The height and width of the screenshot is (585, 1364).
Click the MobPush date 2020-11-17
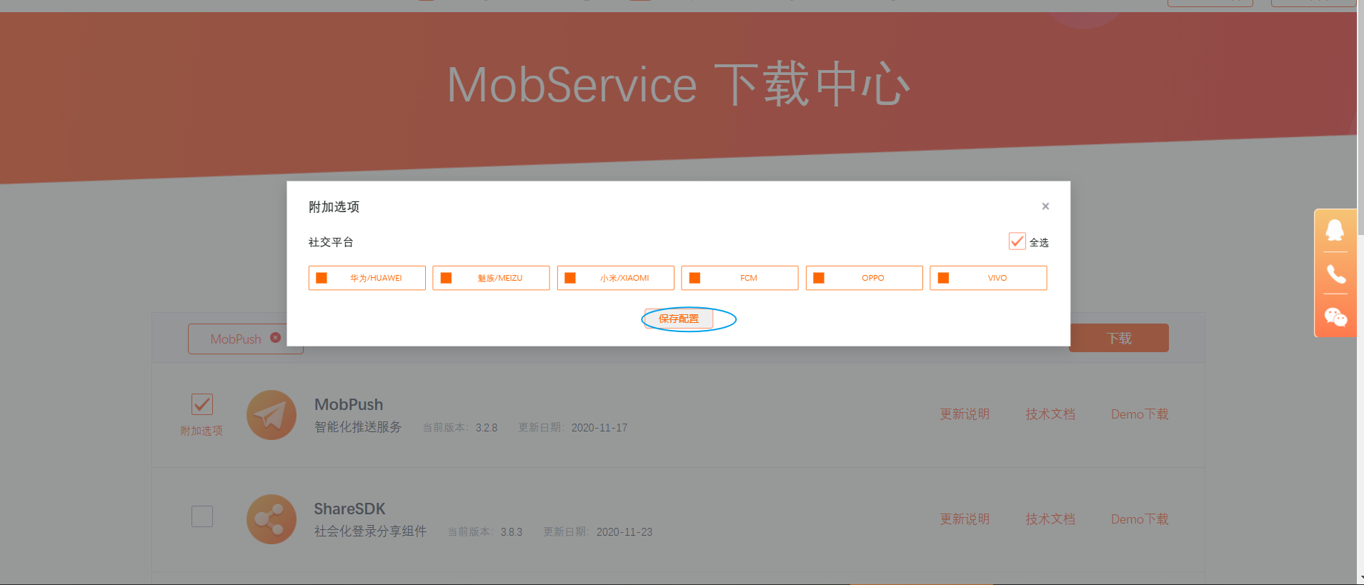click(599, 428)
